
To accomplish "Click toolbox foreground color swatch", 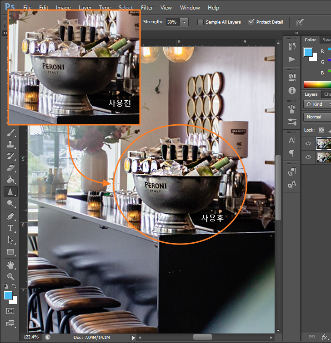I will (x=7, y=294).
